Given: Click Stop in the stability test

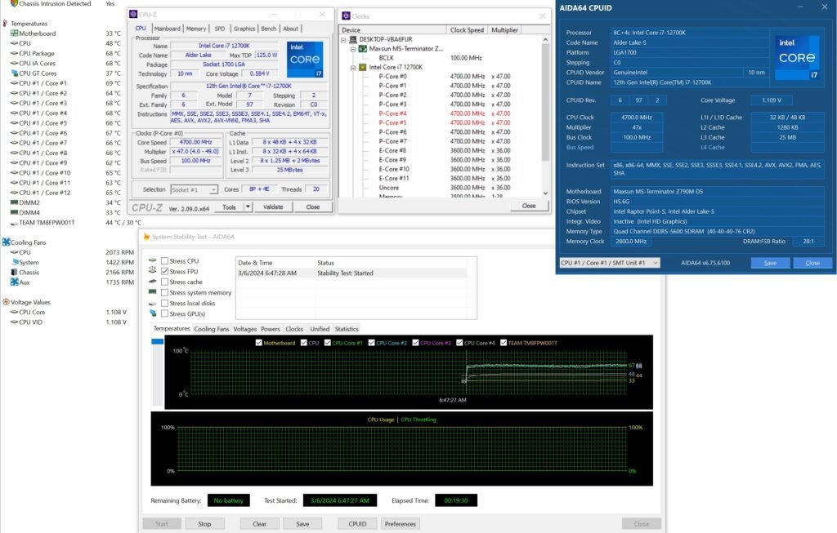Looking at the screenshot, I should (204, 524).
